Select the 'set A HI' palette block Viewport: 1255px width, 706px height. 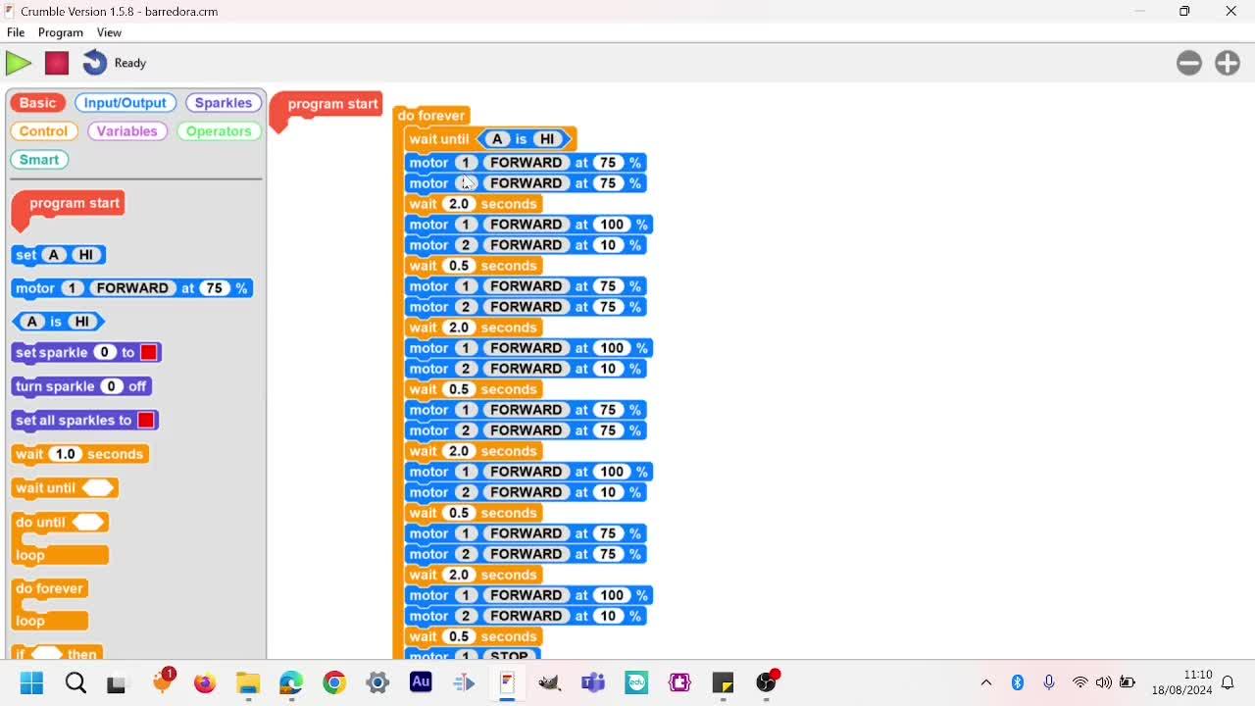(59, 255)
